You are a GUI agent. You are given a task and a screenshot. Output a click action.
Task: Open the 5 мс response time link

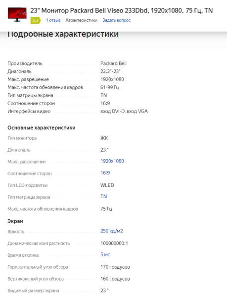(105, 254)
